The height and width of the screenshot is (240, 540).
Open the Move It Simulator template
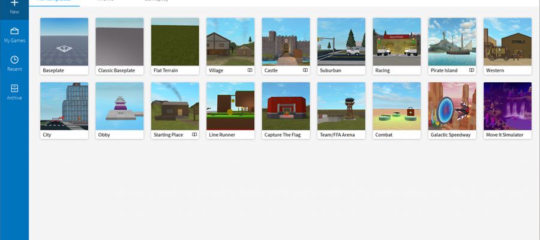tap(508, 110)
